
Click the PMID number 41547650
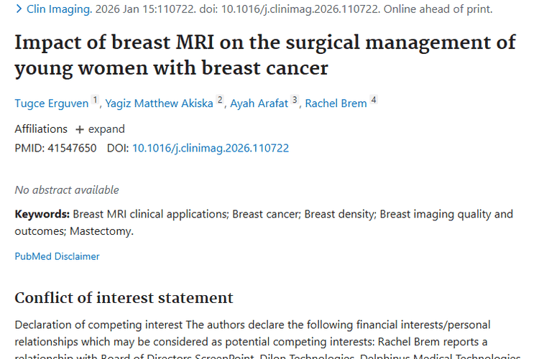(71, 148)
